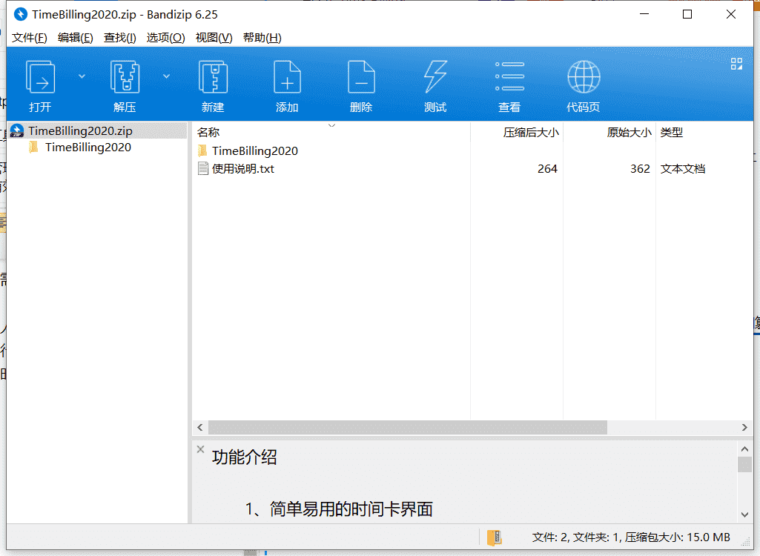Screen dimensions: 760x556
Task: Open the toolbar layout grid icon
Action: pyautogui.click(x=736, y=64)
